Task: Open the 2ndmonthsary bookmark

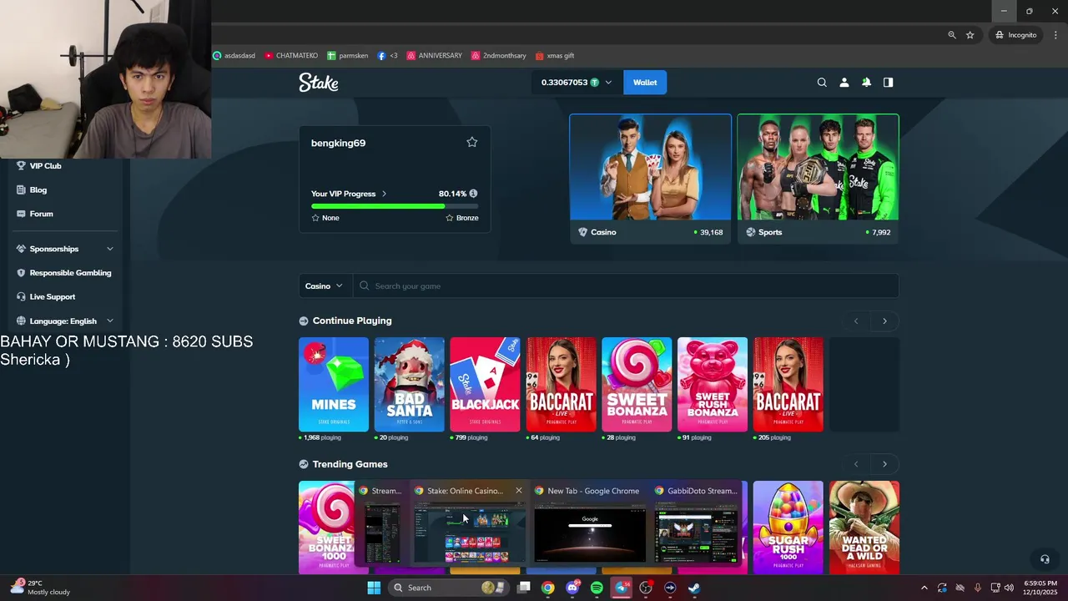Action: coord(499,56)
